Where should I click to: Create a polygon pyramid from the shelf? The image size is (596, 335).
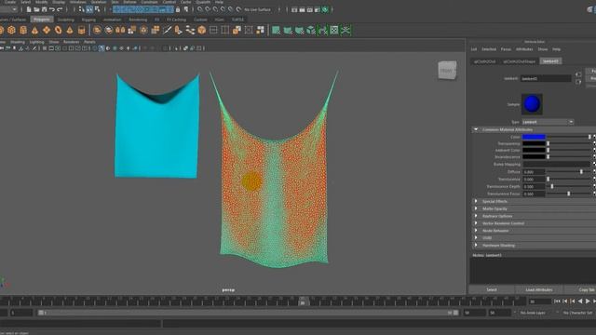(x=70, y=30)
